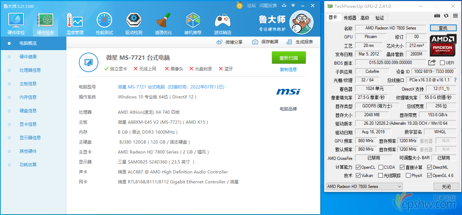Toggle the PhysX checkbox
The height and width of the screenshot is (215, 462).
[x=408, y=176]
